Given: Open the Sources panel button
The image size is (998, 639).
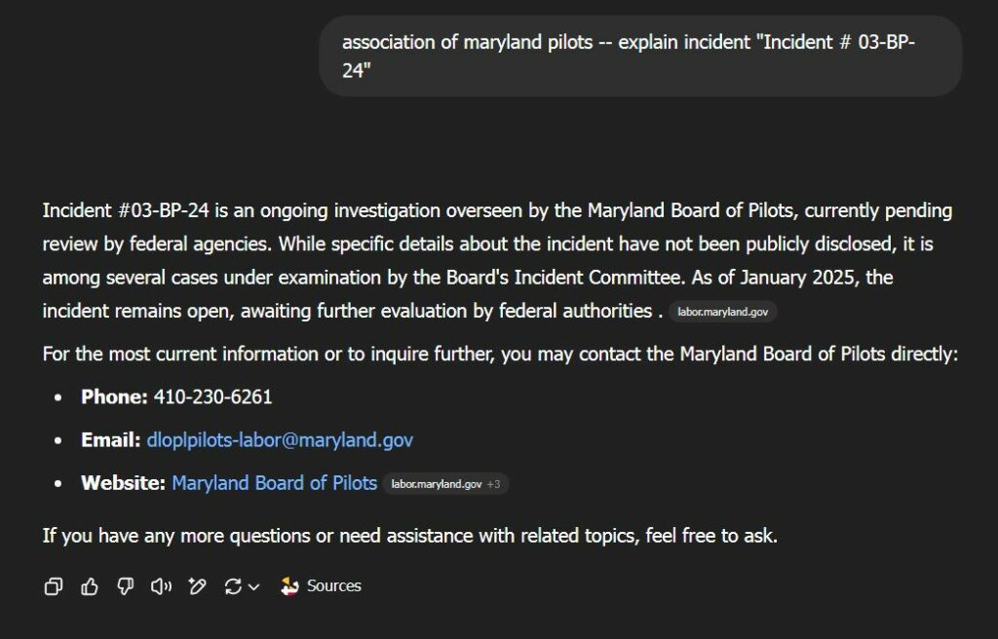Looking at the screenshot, I should point(321,585).
